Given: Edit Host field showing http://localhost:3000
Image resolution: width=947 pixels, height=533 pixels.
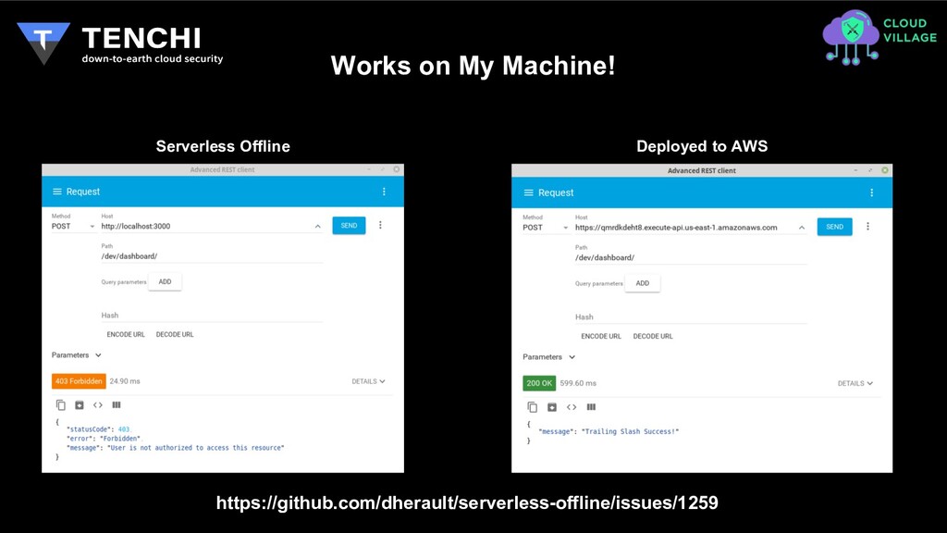Looking at the screenshot, I should click(x=205, y=226).
